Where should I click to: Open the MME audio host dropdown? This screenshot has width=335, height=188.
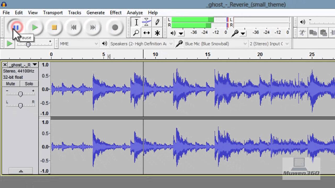point(79,44)
